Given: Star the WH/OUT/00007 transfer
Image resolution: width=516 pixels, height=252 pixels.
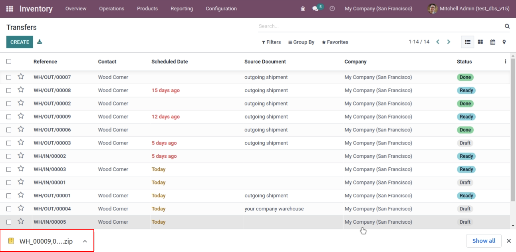Looking at the screenshot, I should (x=21, y=77).
